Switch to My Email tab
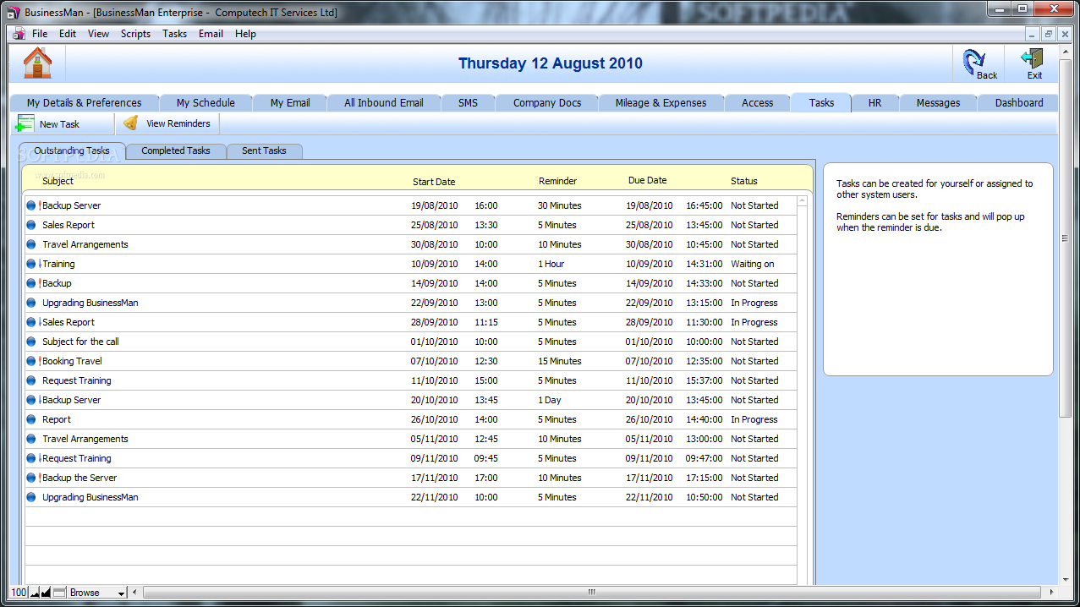Viewport: 1080px width, 607px height. click(x=290, y=102)
